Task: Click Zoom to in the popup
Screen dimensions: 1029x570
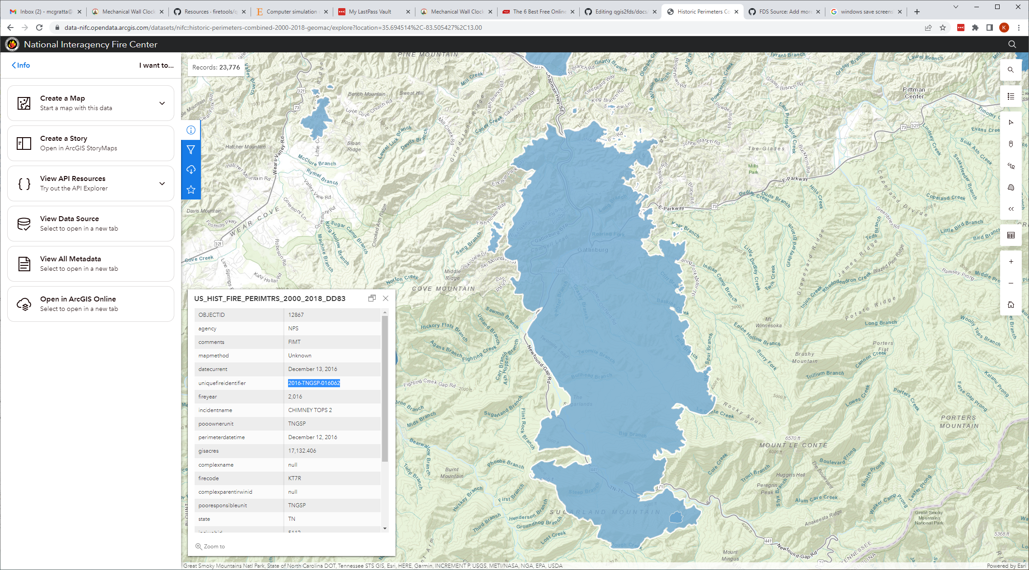Action: (210, 546)
